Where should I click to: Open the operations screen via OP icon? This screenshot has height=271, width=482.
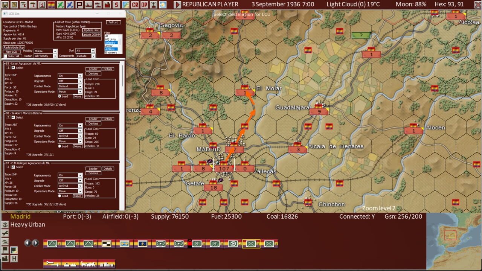click(x=144, y=5)
